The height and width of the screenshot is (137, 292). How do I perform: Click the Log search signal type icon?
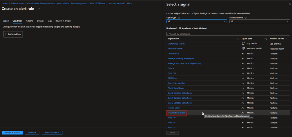coord(243,44)
